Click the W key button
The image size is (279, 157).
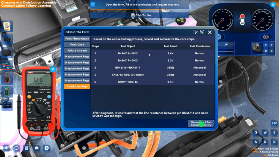(x=265, y=133)
